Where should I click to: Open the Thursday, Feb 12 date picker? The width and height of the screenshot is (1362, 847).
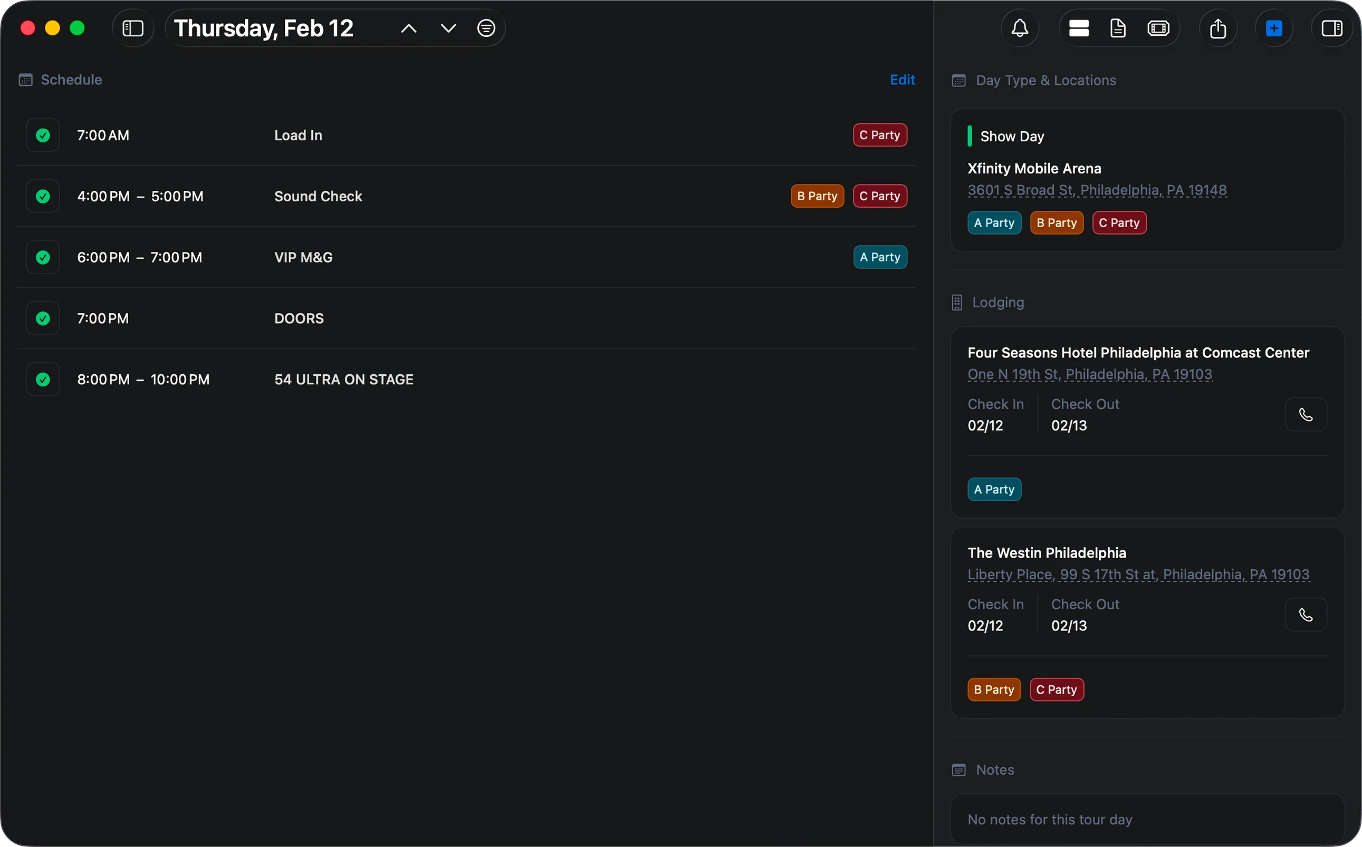tap(264, 27)
